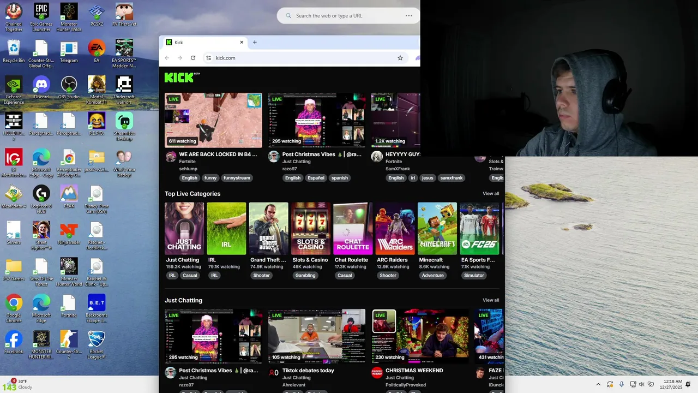The image size is (698, 393).
Task: Select Street Fighter 6 desktop icon
Action: pyautogui.click(x=41, y=236)
